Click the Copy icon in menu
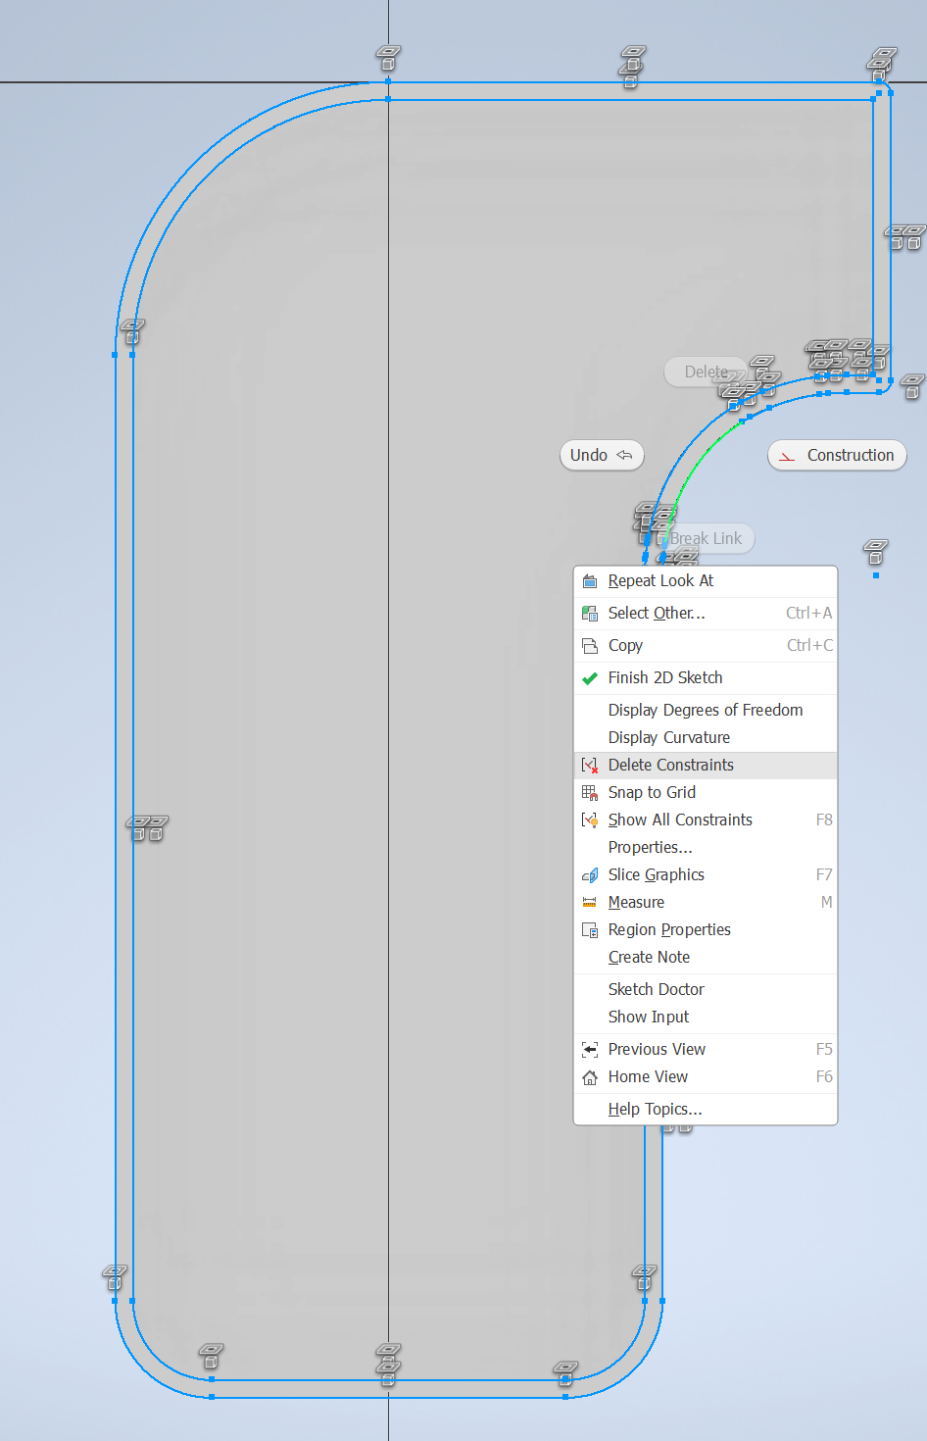Viewport: 927px width, 1441px height. (x=590, y=646)
